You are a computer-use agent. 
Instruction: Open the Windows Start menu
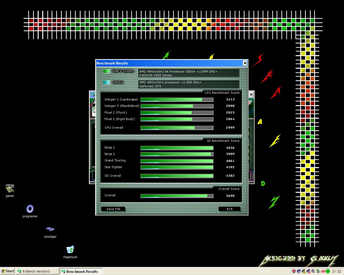(x=8, y=271)
